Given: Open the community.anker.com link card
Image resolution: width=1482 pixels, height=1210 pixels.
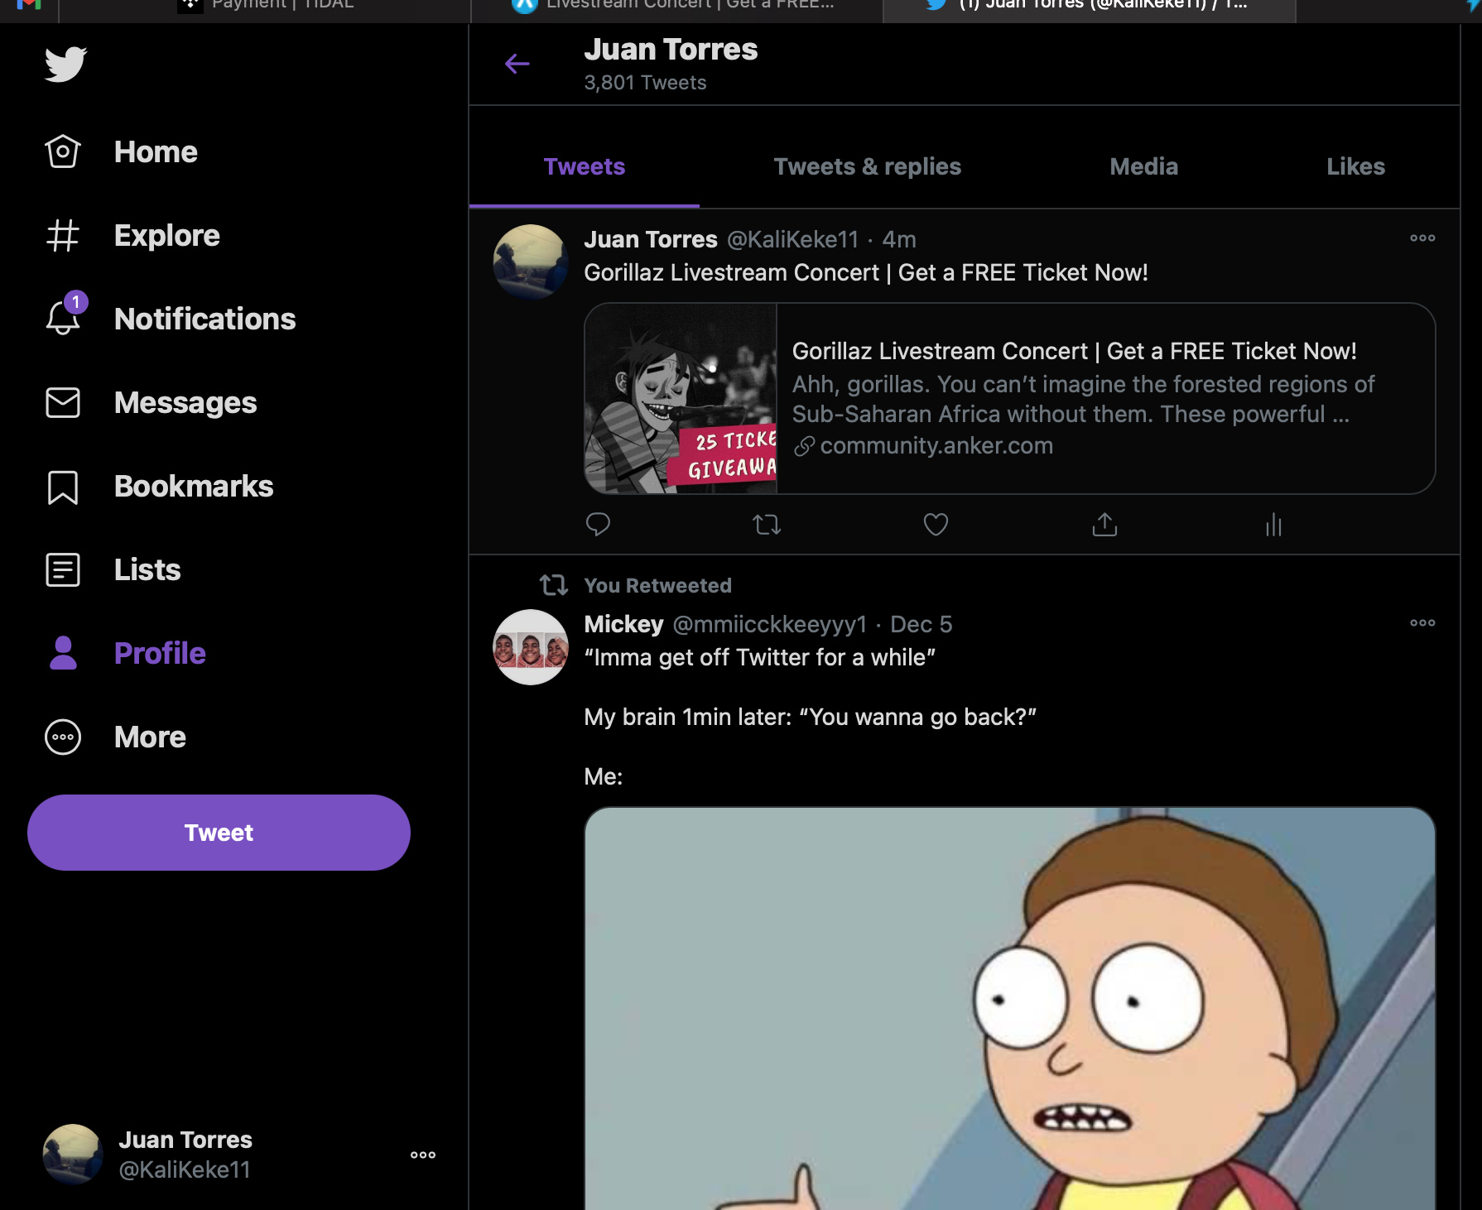Looking at the screenshot, I should [1009, 399].
